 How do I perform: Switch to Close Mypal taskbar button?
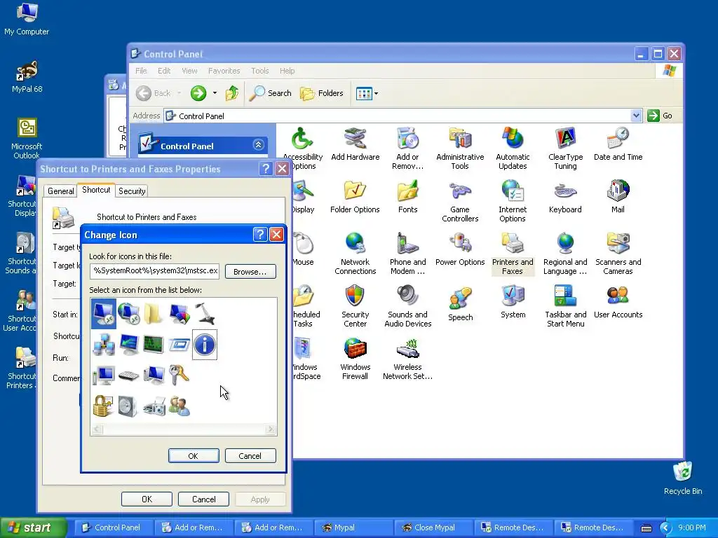[434, 527]
